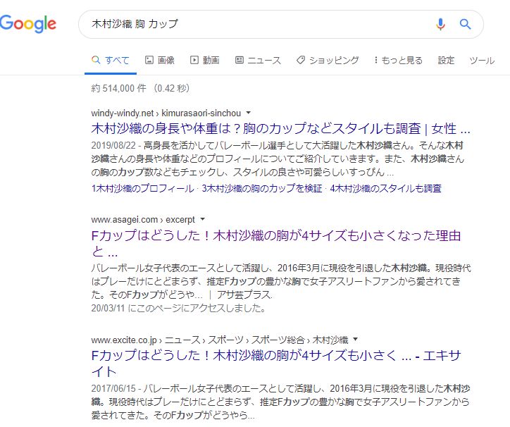Click the Google logo
The height and width of the screenshot is (427, 510).
pyautogui.click(x=28, y=24)
